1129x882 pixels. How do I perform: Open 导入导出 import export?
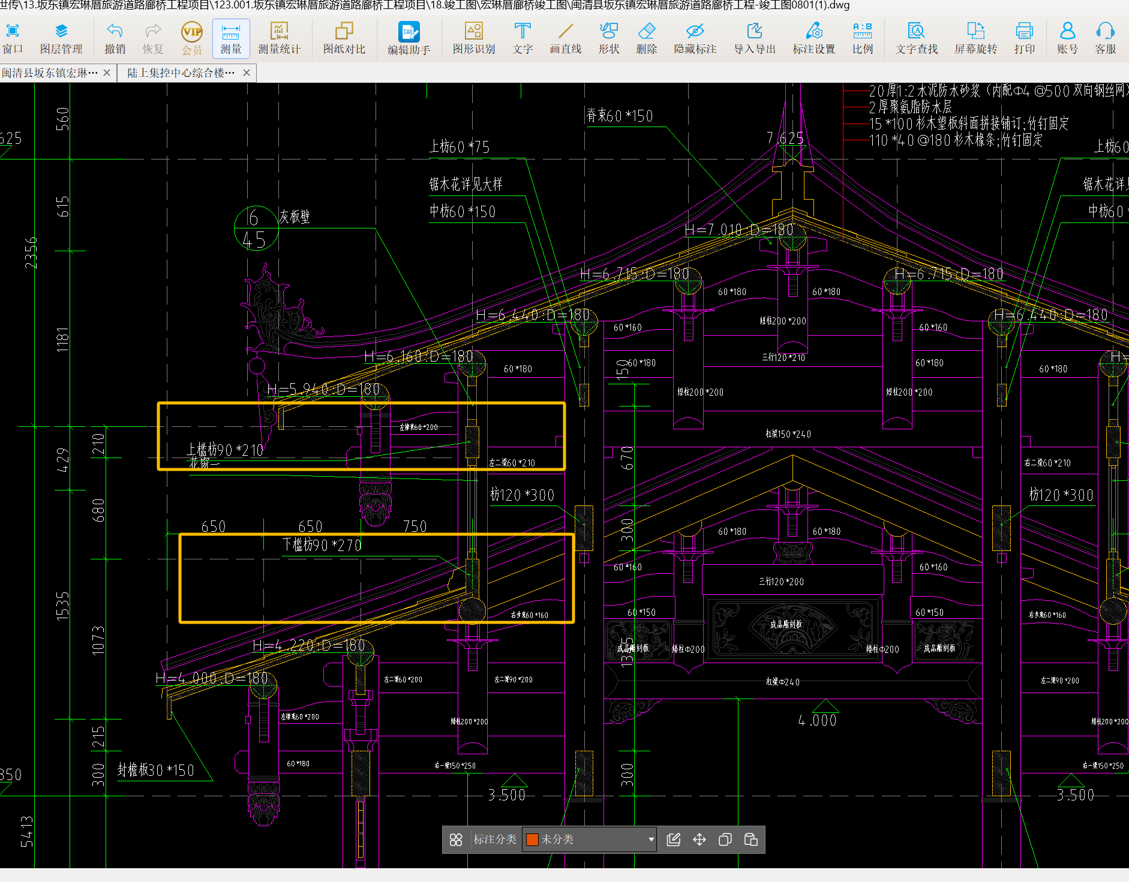(755, 38)
